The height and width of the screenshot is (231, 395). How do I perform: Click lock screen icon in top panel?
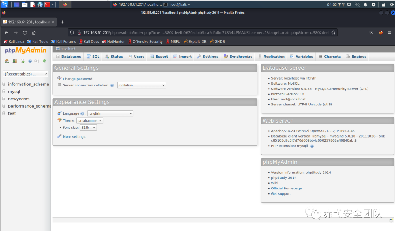tap(383, 4)
